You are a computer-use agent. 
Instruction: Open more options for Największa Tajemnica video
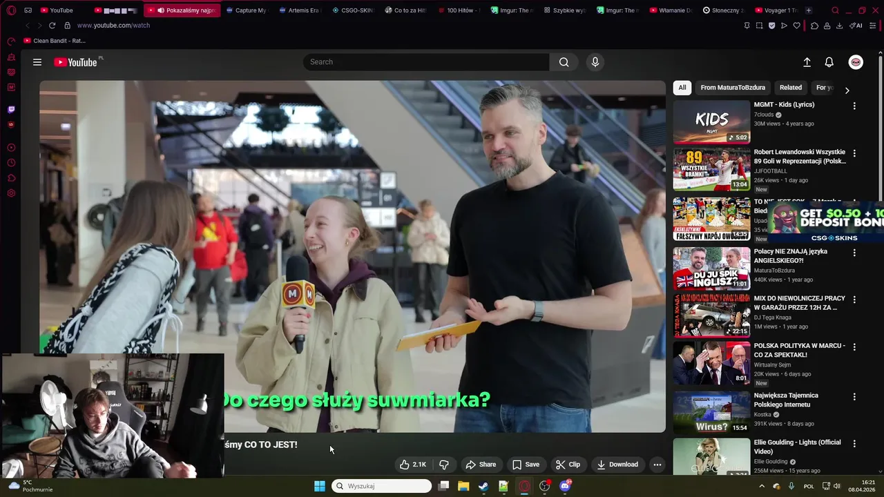click(x=854, y=398)
